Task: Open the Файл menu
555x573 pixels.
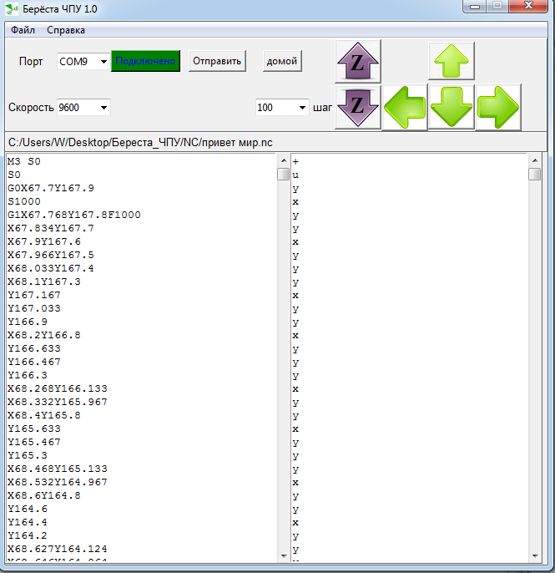Action: tap(23, 30)
